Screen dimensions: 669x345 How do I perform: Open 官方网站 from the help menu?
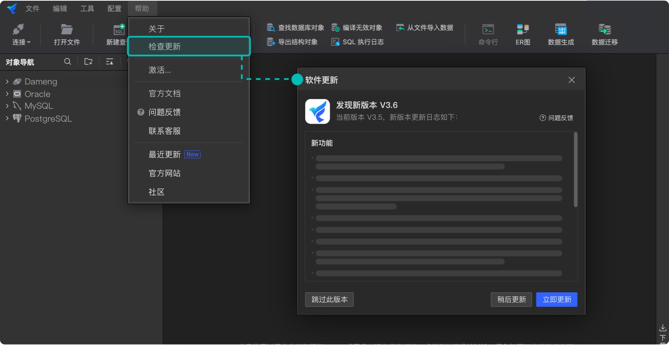(x=189, y=173)
